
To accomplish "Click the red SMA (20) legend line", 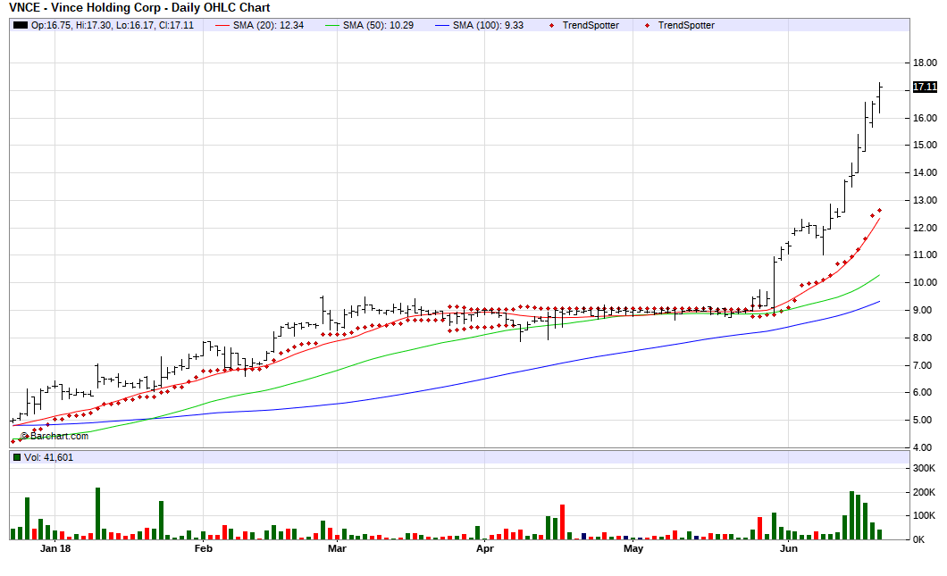I will pos(222,25).
